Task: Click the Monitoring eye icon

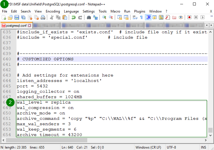Action: (x=180, y=17)
